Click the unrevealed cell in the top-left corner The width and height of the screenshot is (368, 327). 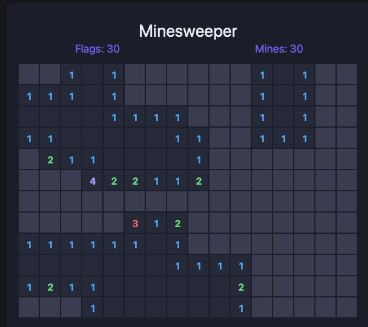(x=28, y=75)
